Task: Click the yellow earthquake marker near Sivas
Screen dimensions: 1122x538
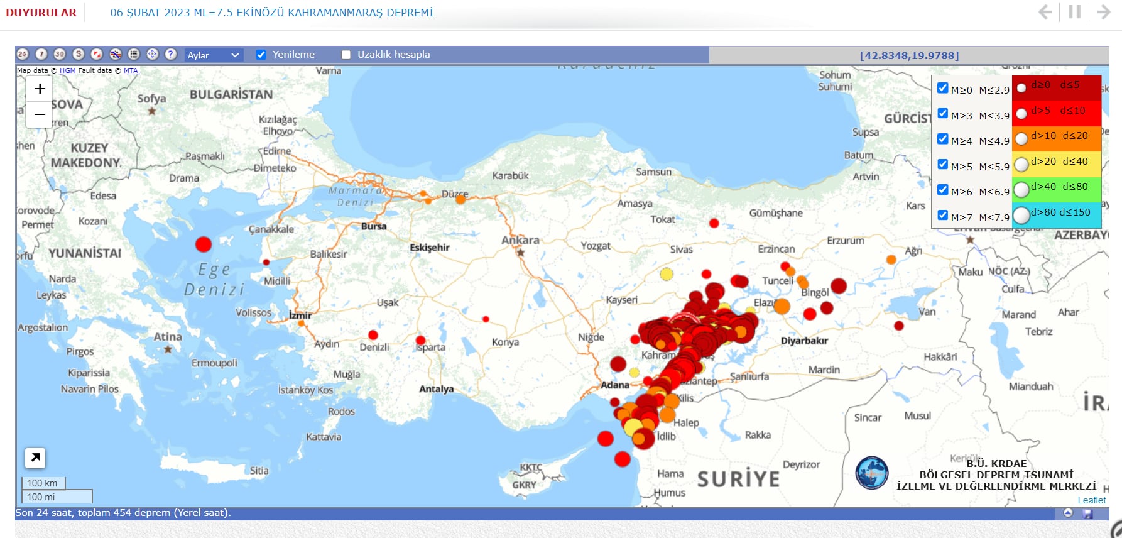Action: 667,274
